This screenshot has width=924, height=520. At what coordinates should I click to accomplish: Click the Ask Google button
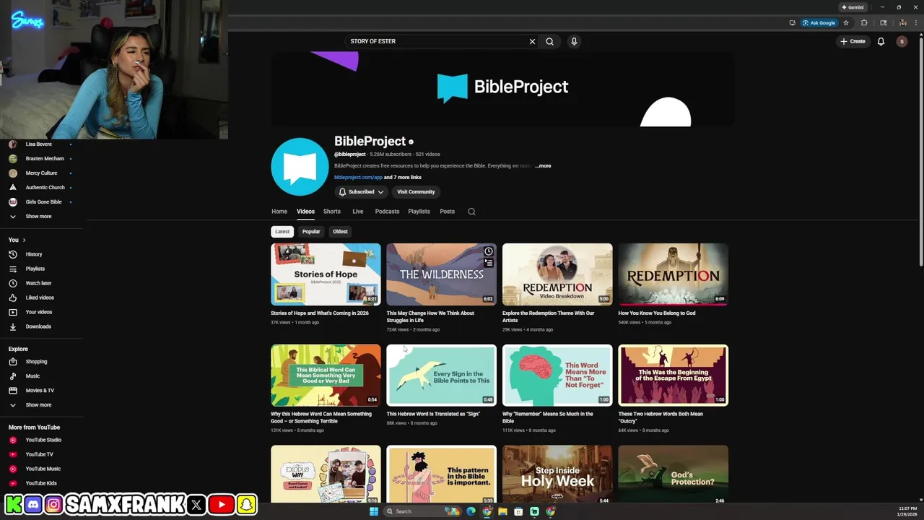click(x=819, y=22)
